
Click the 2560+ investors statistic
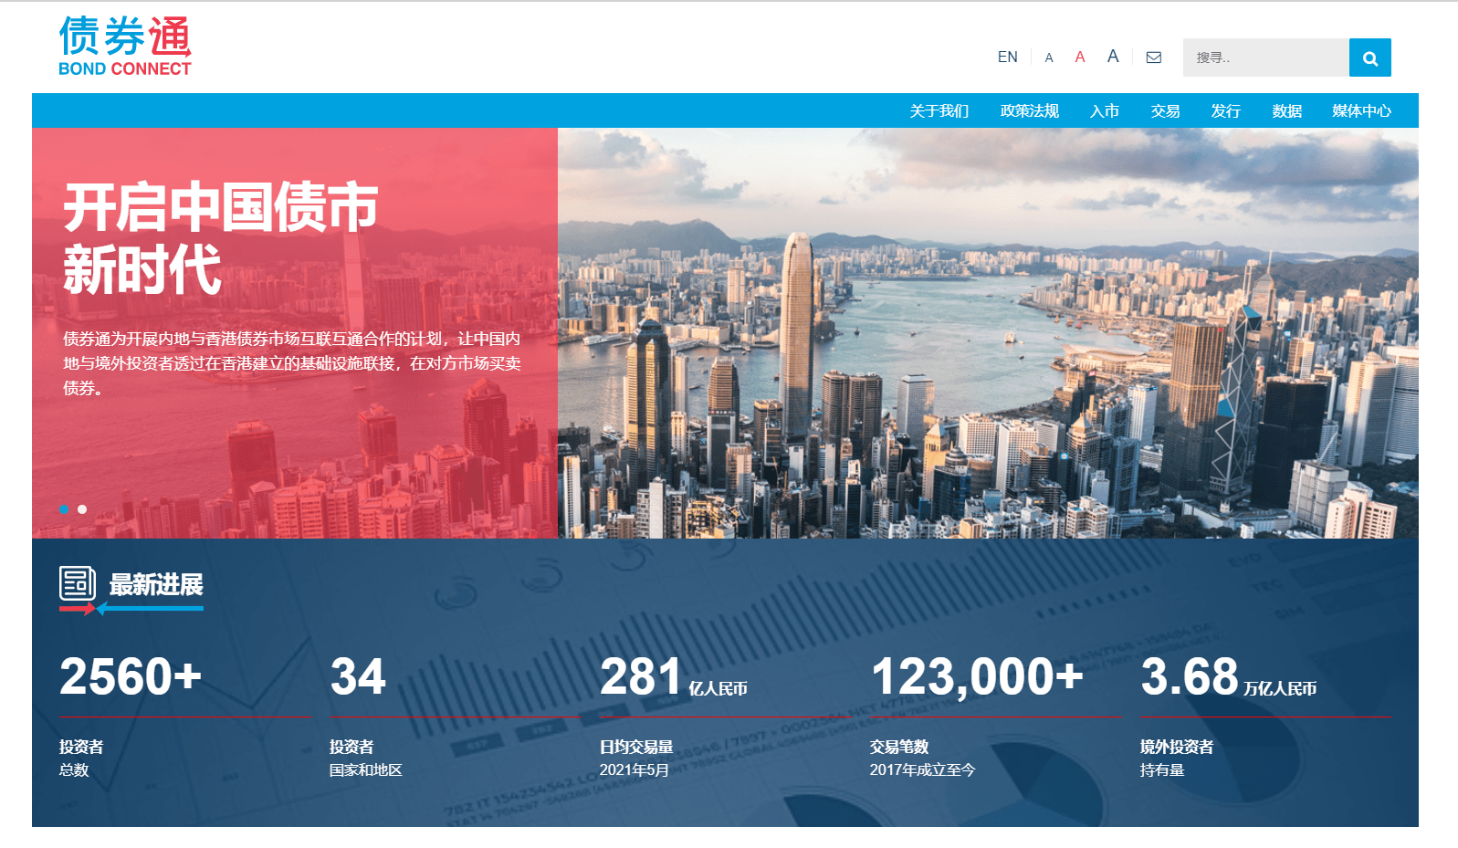point(131,676)
